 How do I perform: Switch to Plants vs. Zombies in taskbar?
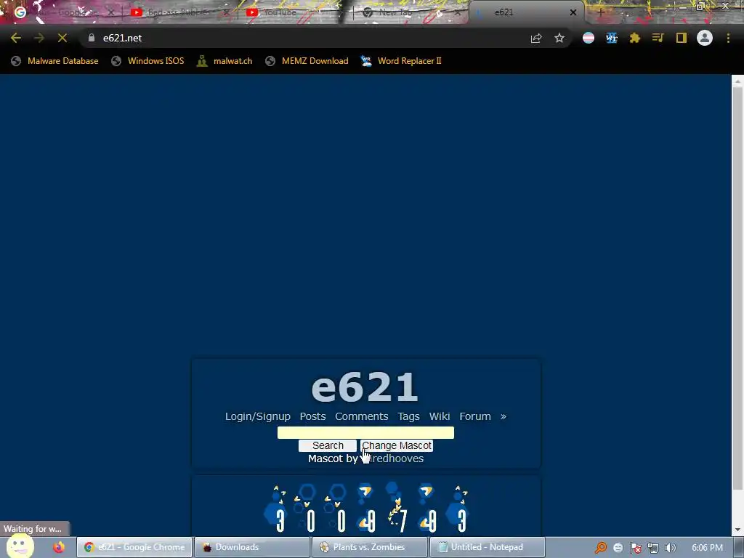point(369,547)
